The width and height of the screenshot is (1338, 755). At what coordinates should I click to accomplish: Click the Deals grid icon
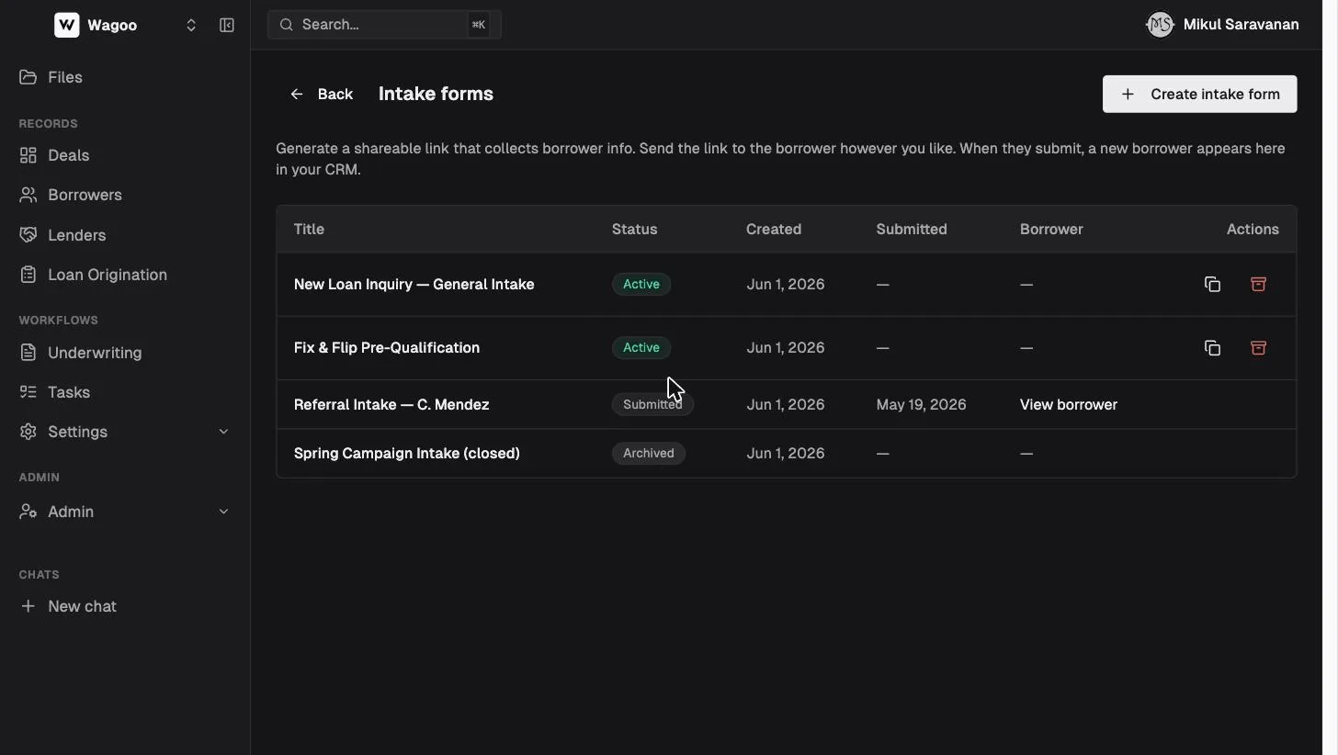point(28,155)
